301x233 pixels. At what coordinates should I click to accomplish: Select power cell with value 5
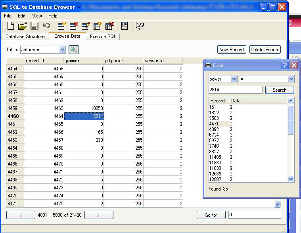[x=84, y=180]
